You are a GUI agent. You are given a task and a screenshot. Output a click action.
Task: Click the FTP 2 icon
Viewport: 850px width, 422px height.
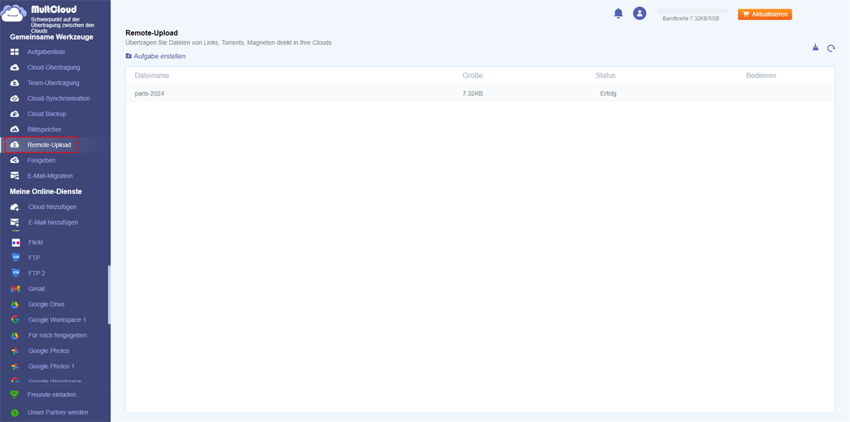click(x=16, y=273)
